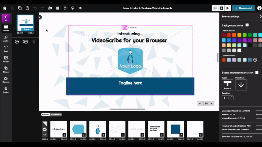Click the transition Duration field

pos(227,98)
